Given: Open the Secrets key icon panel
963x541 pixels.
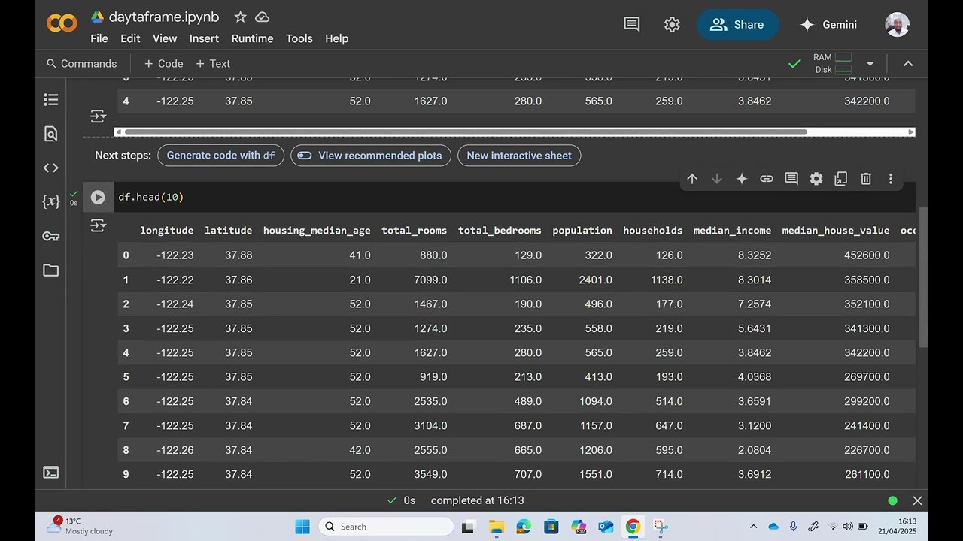Looking at the screenshot, I should 50,236.
